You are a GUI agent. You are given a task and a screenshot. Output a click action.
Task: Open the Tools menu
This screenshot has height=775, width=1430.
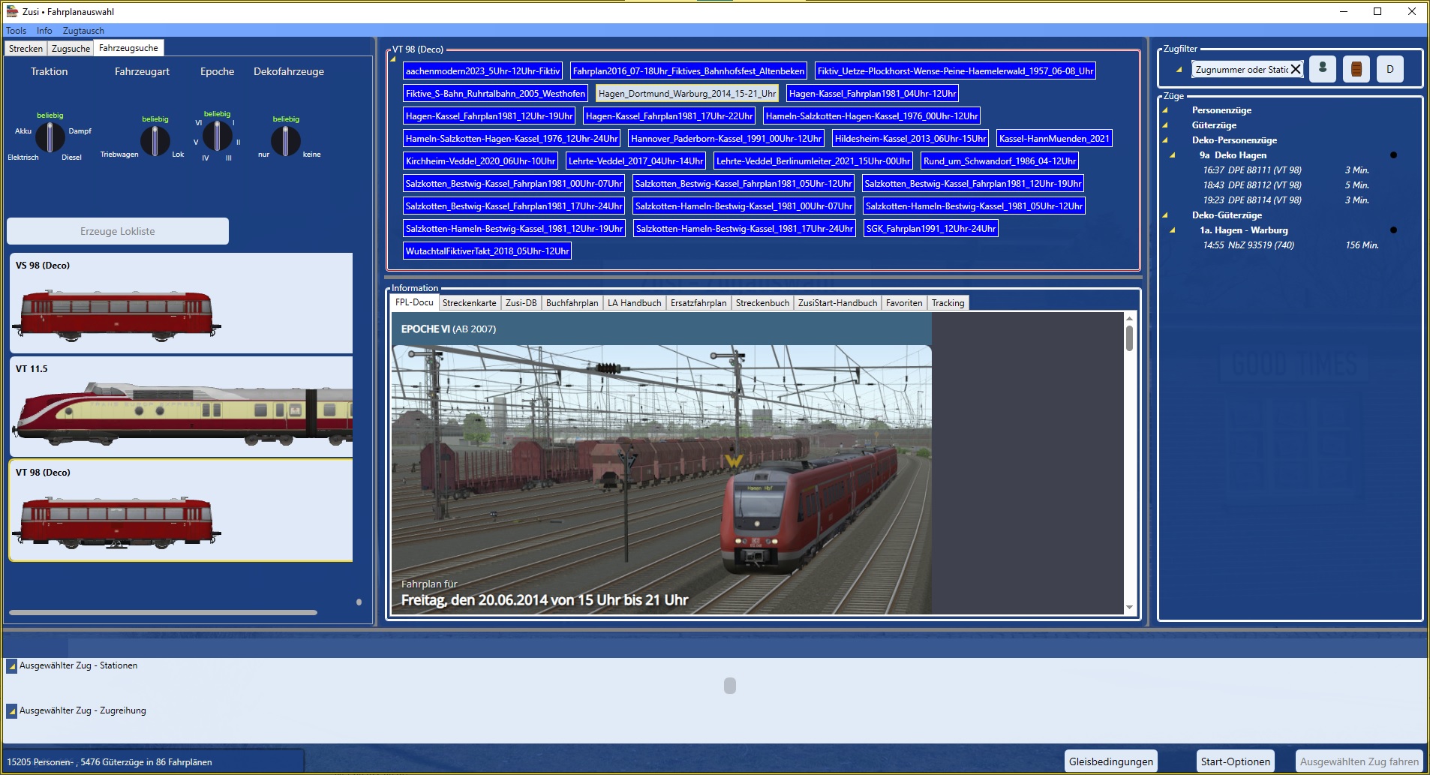16,31
